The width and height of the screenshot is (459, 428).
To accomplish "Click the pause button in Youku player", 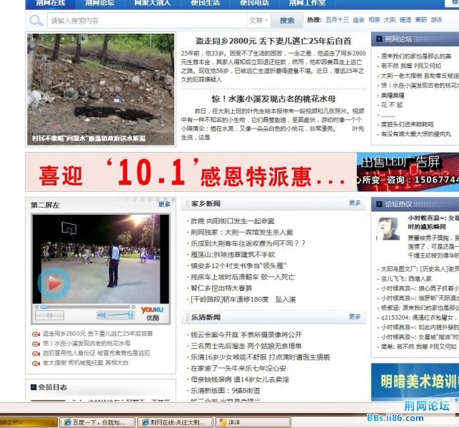I will [x=49, y=315].
